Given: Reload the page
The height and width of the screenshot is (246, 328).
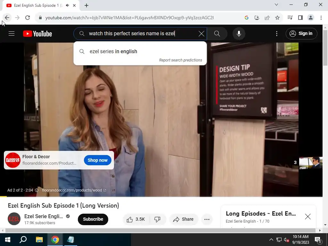Looking at the screenshot, I should click(x=28, y=18).
